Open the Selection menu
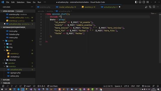This screenshot has height=91, width=161. [x=21, y=2]
